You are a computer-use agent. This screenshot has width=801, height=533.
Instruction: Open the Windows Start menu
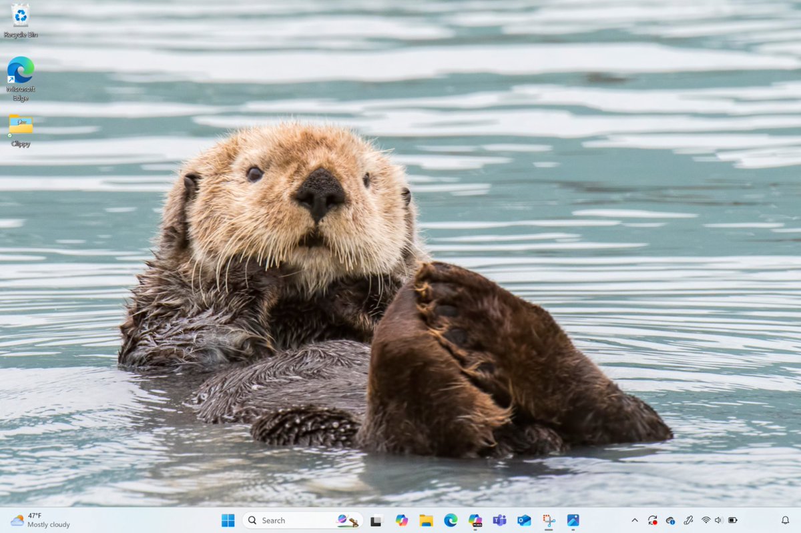pyautogui.click(x=228, y=520)
